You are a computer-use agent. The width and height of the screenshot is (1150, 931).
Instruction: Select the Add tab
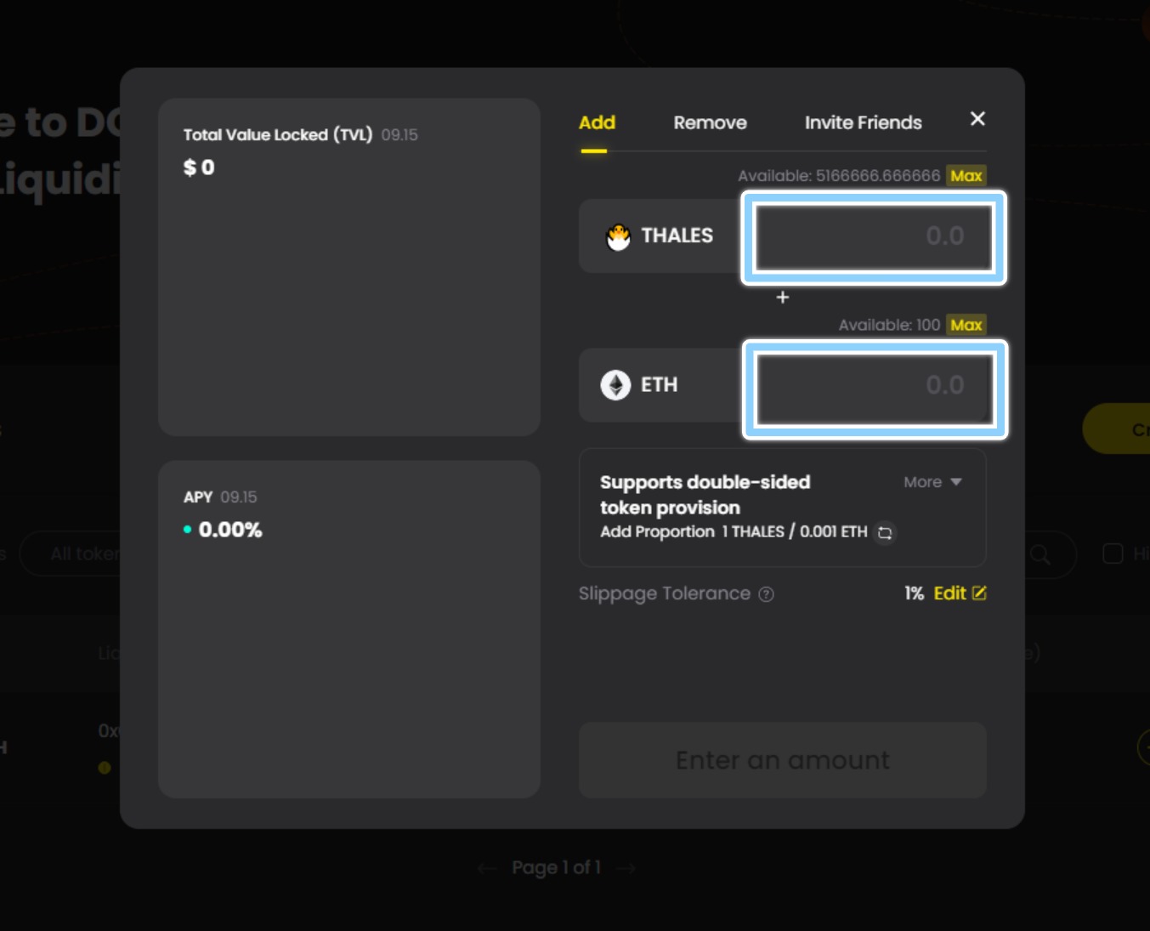pos(597,122)
